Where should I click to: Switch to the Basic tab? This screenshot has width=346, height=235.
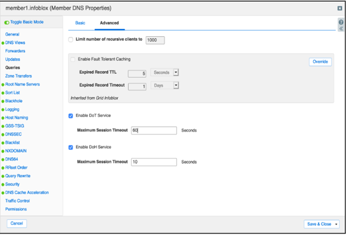(x=80, y=23)
